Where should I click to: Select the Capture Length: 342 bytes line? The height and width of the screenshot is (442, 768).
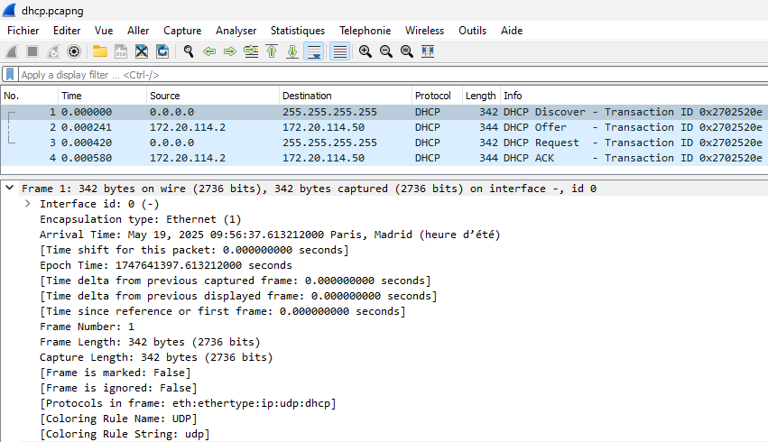point(156,357)
